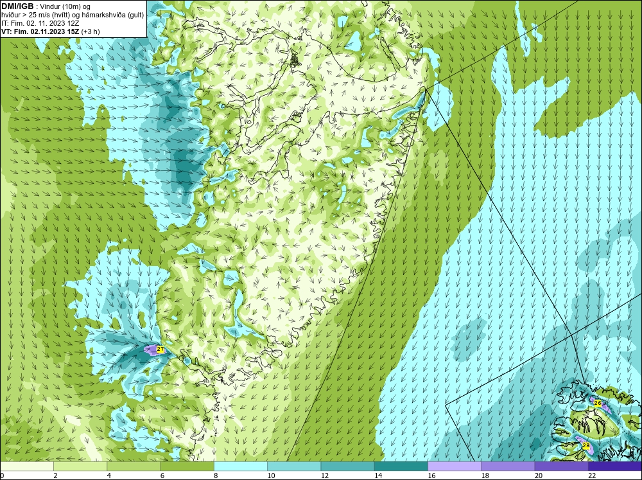The width and height of the screenshot is (642, 480).
Task: Click the yellow gust label '28'
Action: pos(586,445)
